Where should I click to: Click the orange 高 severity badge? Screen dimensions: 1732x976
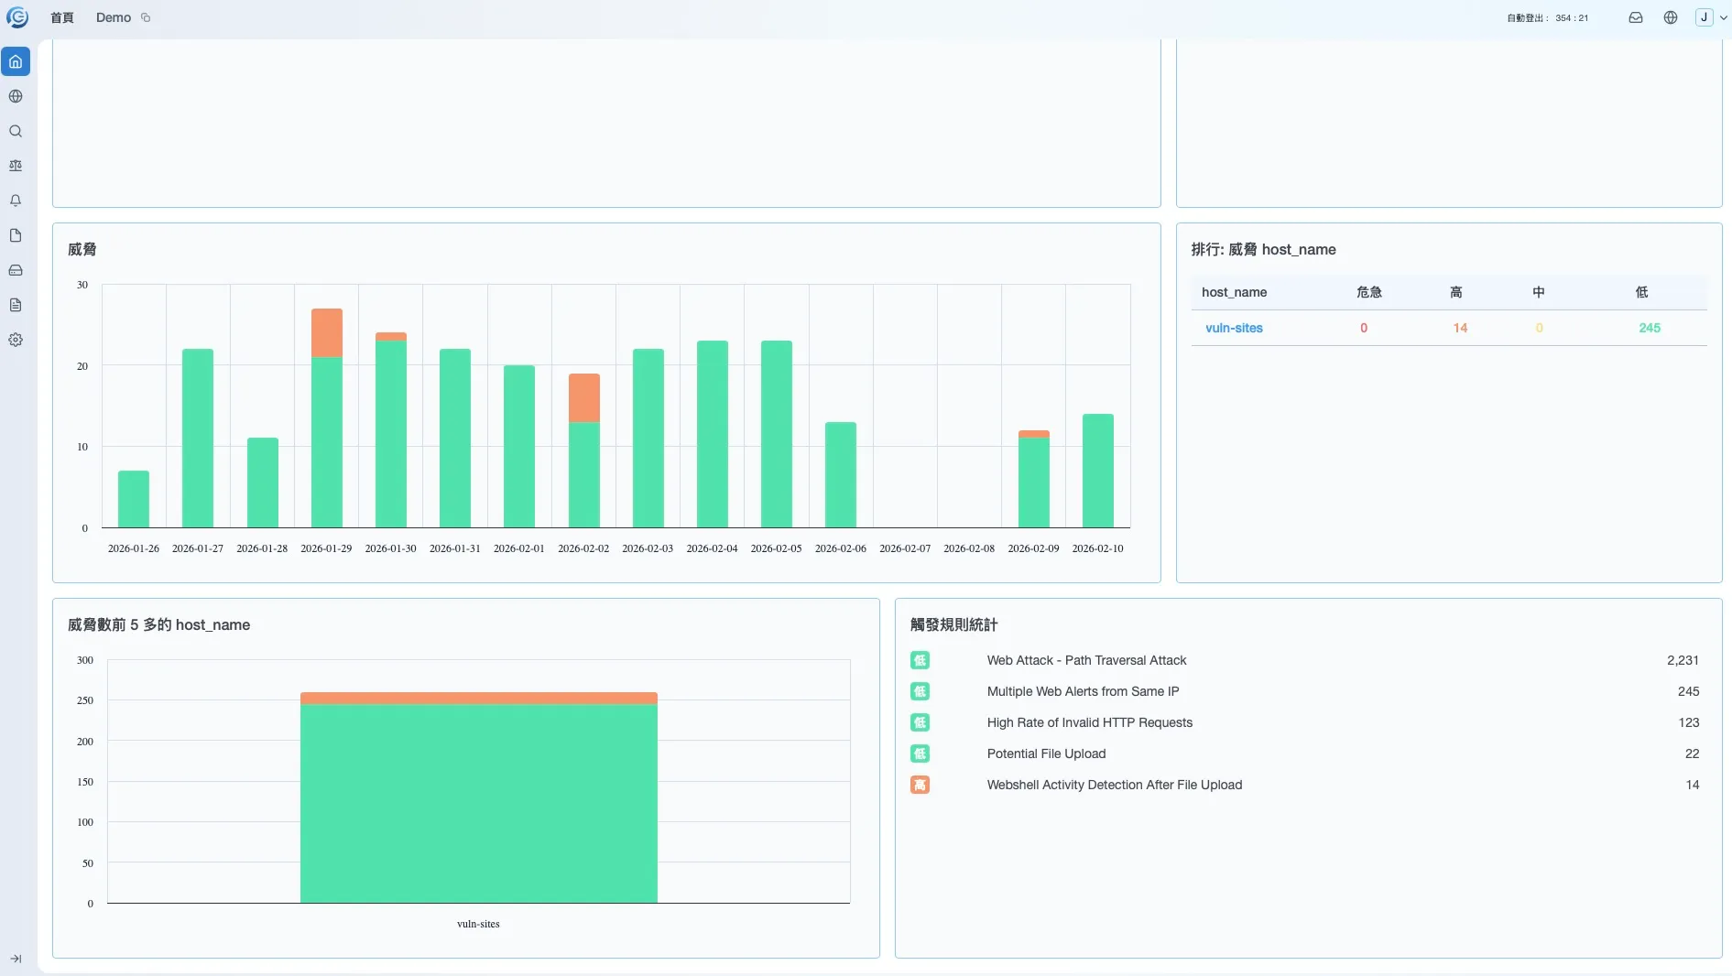tap(920, 785)
